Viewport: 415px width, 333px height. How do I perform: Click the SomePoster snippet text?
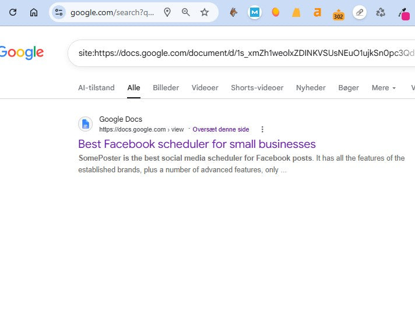tap(241, 164)
